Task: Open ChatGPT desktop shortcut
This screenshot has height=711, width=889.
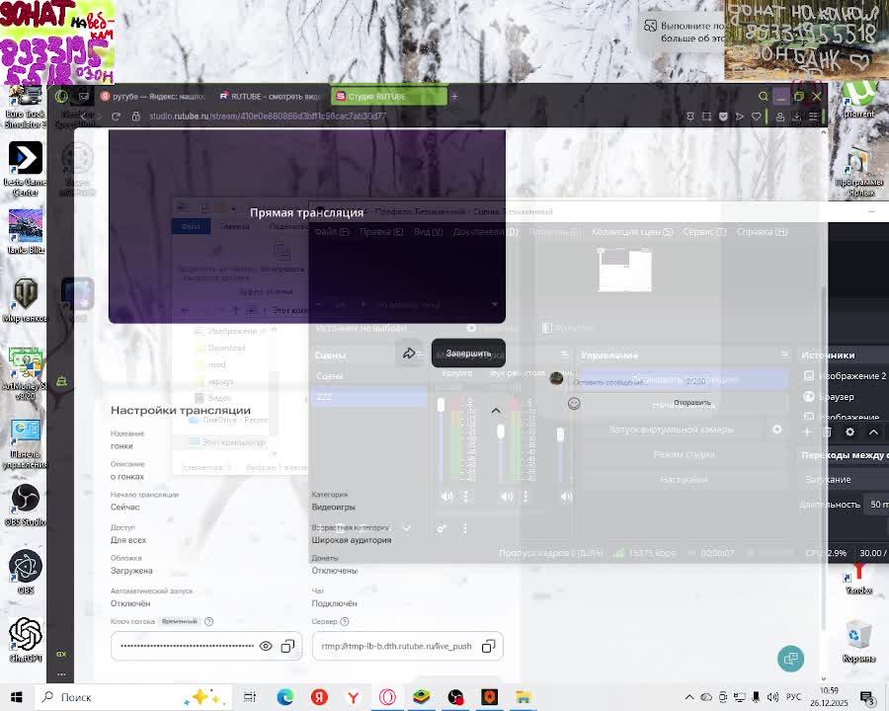Action: (25, 640)
